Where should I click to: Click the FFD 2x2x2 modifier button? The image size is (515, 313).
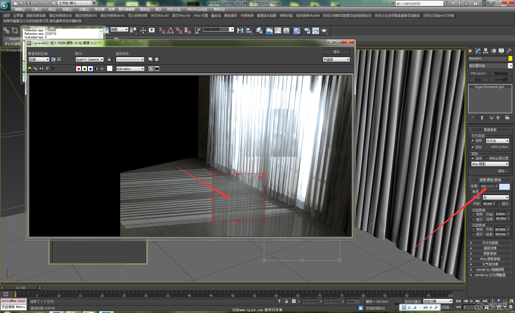click(x=478, y=73)
